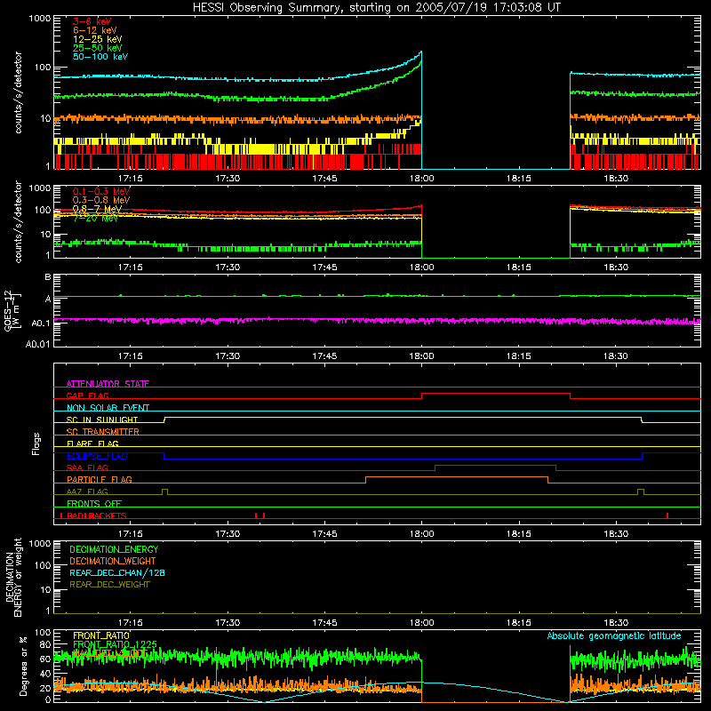Click the orange MAX_DET_VS_TOT legend label

tap(110, 653)
